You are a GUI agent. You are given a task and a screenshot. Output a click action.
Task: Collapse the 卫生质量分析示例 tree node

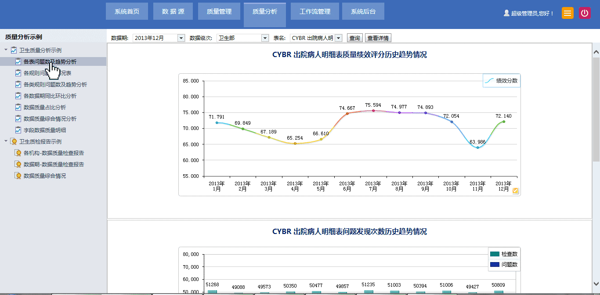tap(6, 50)
